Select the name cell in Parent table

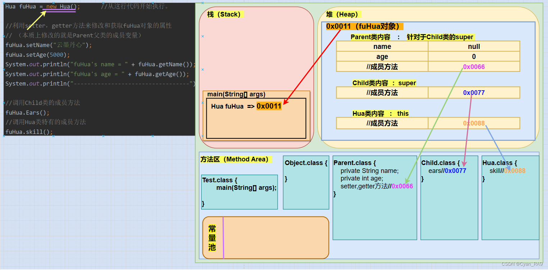pos(382,46)
